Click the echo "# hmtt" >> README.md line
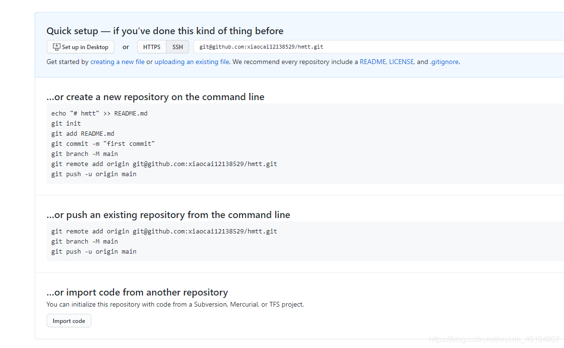Viewport: 564px width, 348px height. click(x=99, y=114)
